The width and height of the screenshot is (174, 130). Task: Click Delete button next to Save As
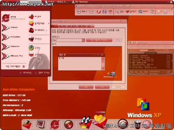(x=118, y=40)
